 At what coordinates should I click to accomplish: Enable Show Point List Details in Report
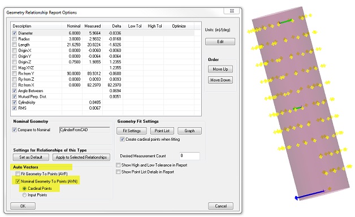point(118,172)
